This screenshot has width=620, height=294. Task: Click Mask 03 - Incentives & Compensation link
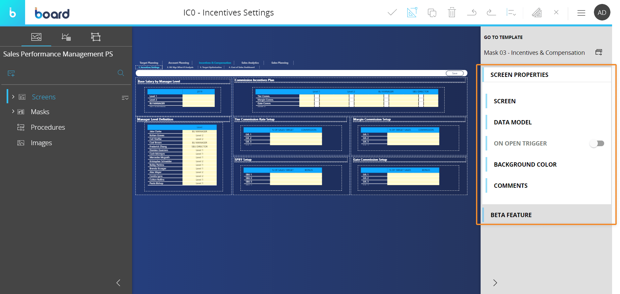point(534,53)
